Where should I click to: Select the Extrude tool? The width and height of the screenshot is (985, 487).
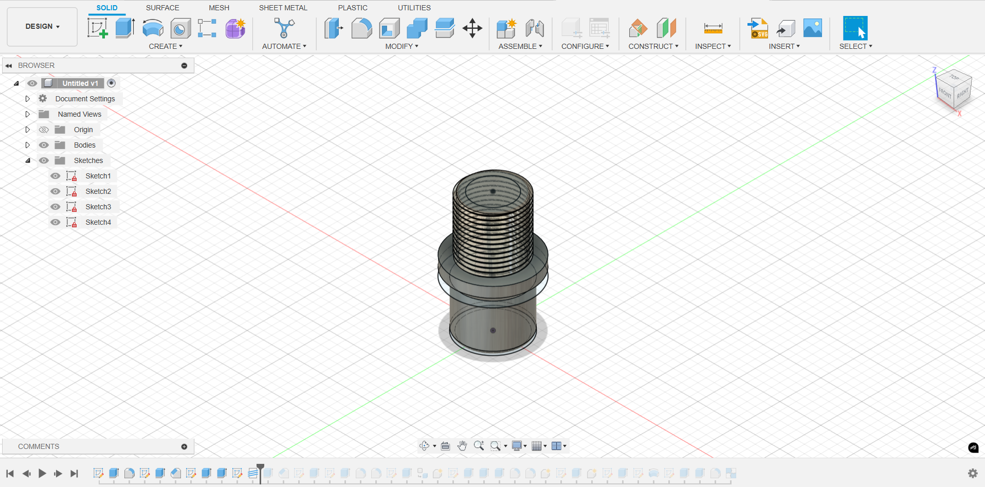[125, 28]
